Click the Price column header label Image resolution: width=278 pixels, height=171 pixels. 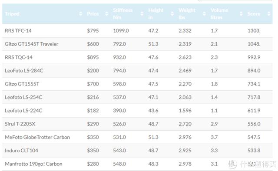[93, 14]
